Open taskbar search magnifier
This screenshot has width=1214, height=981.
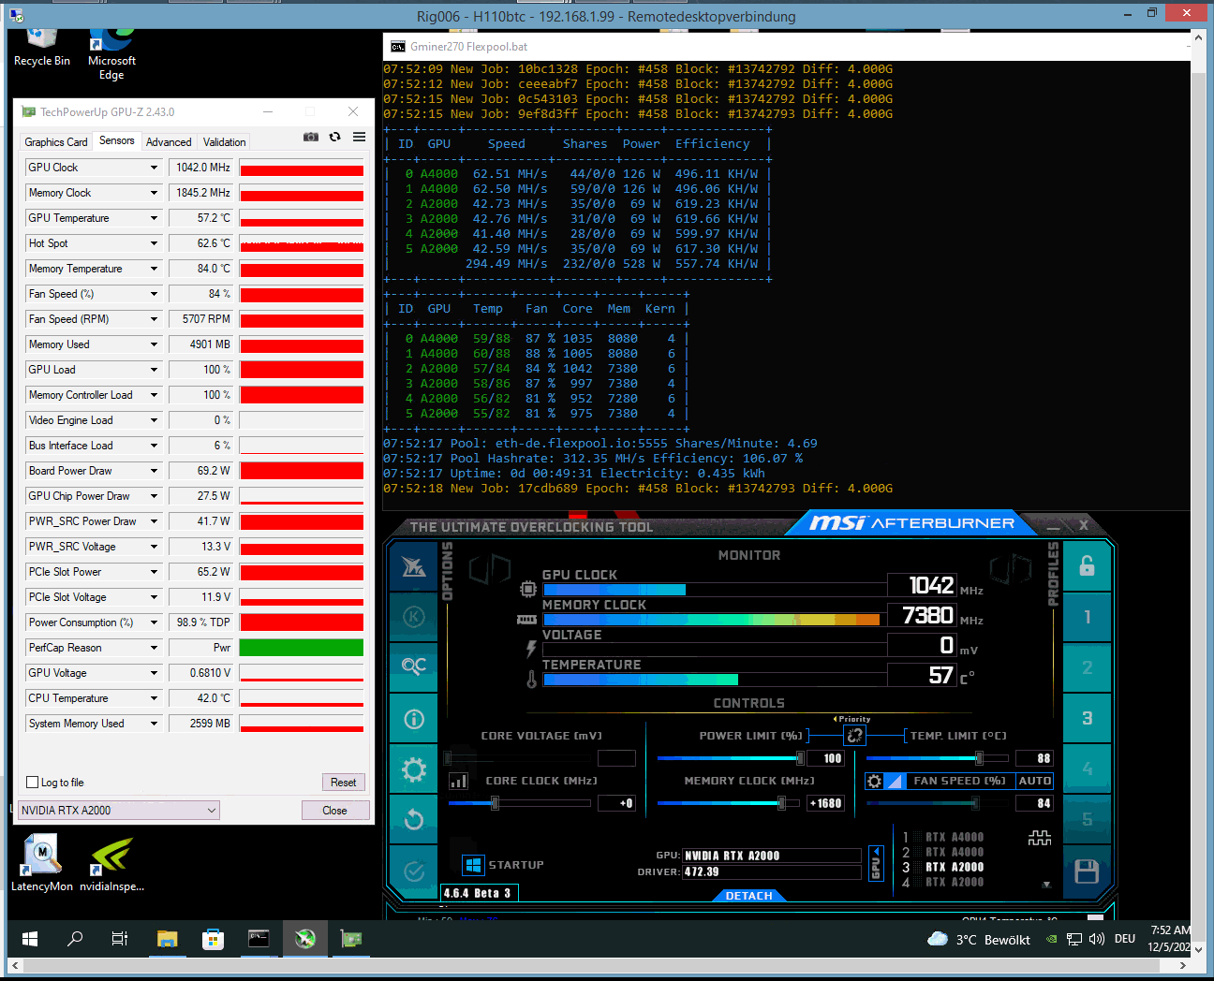coord(75,938)
